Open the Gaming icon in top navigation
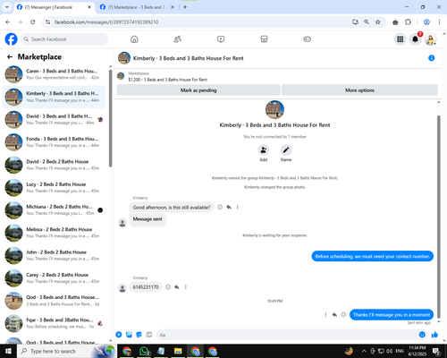Viewport: 447px width, 358px height. (x=308, y=39)
